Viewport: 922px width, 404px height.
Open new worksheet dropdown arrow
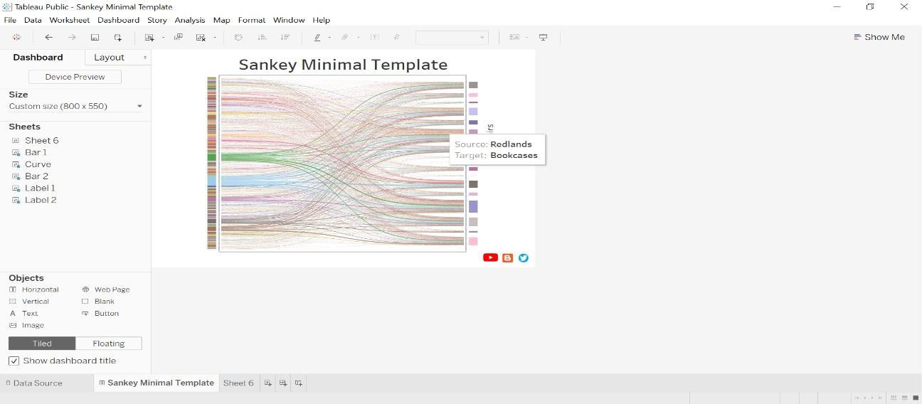[x=163, y=37]
